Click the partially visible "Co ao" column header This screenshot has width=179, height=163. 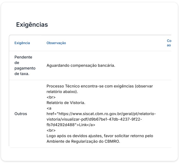point(169,43)
